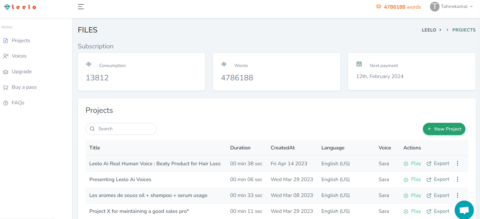
Task: Click 'Wed Mar 08 2023' date cell
Action: tap(292, 195)
